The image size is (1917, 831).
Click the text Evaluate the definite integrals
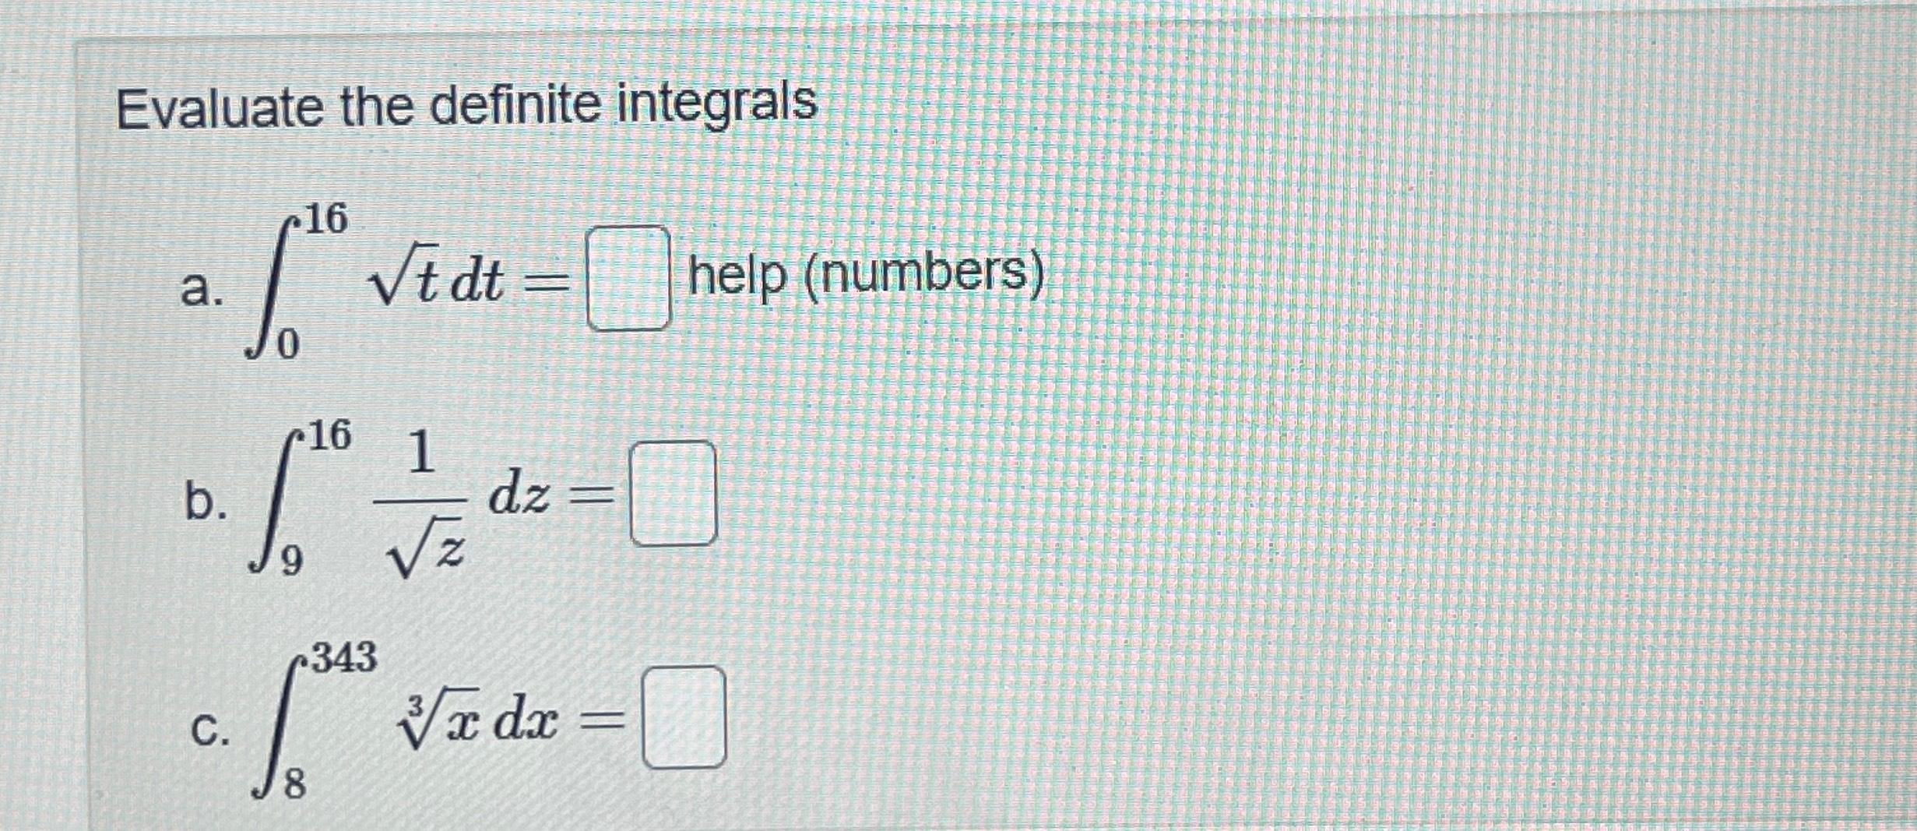(x=467, y=105)
